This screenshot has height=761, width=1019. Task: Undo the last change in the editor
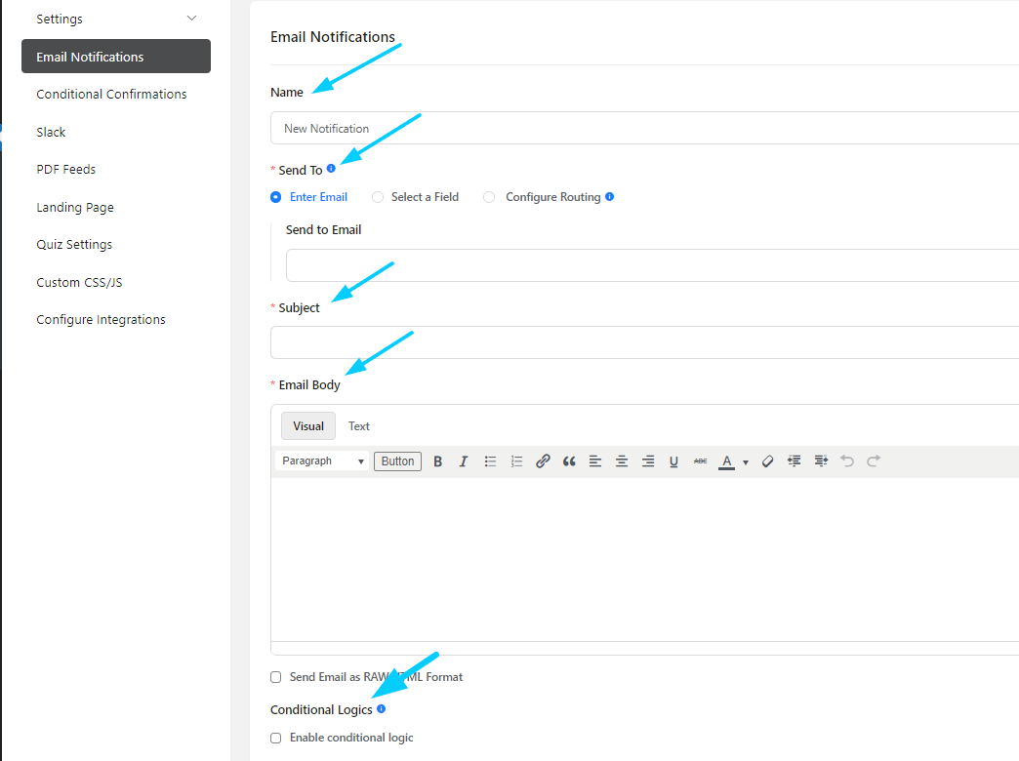[846, 461]
